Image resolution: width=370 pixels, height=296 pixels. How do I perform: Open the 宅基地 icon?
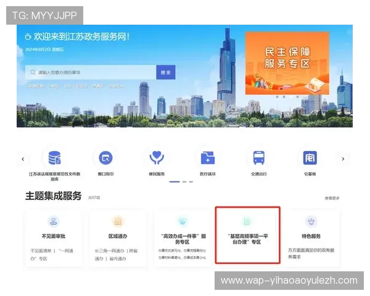(x=310, y=158)
